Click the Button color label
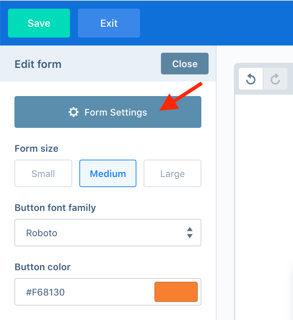Viewport: 293px width, 320px height. (43, 267)
